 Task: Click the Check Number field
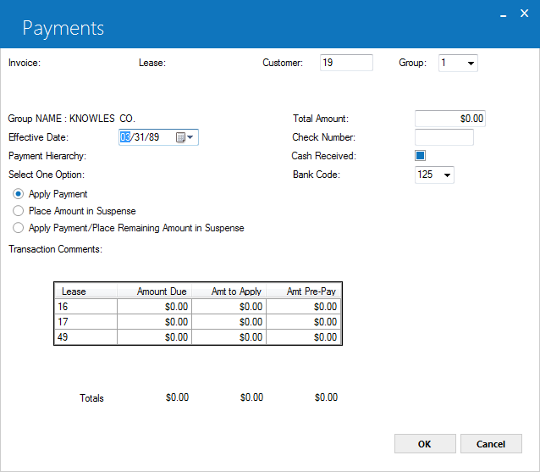[x=444, y=137]
